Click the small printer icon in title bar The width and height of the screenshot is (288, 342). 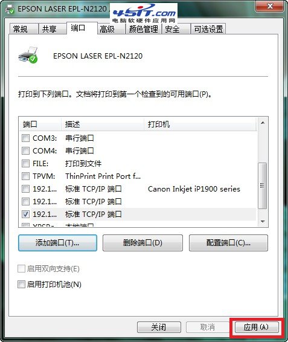[10, 9]
